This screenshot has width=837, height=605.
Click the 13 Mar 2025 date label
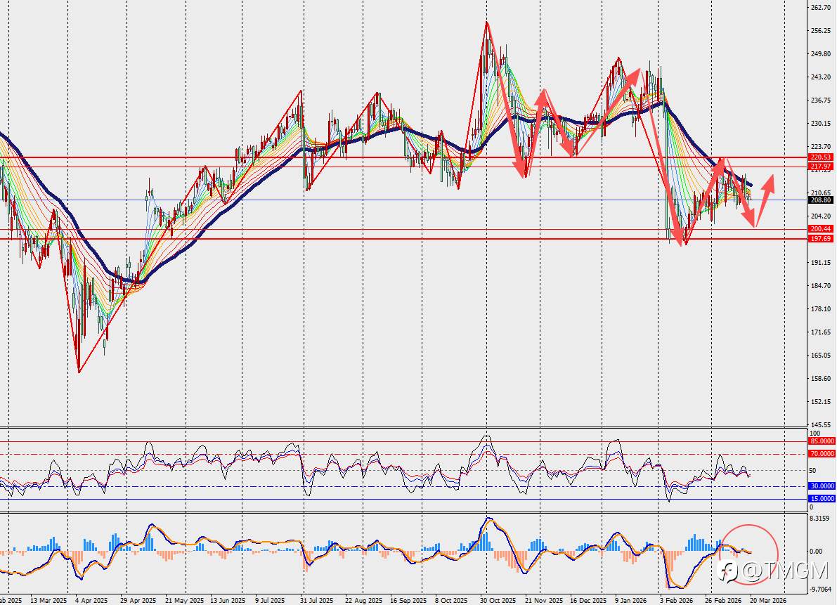pyautogui.click(x=48, y=600)
